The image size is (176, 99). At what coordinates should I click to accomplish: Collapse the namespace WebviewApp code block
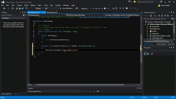(34, 21)
